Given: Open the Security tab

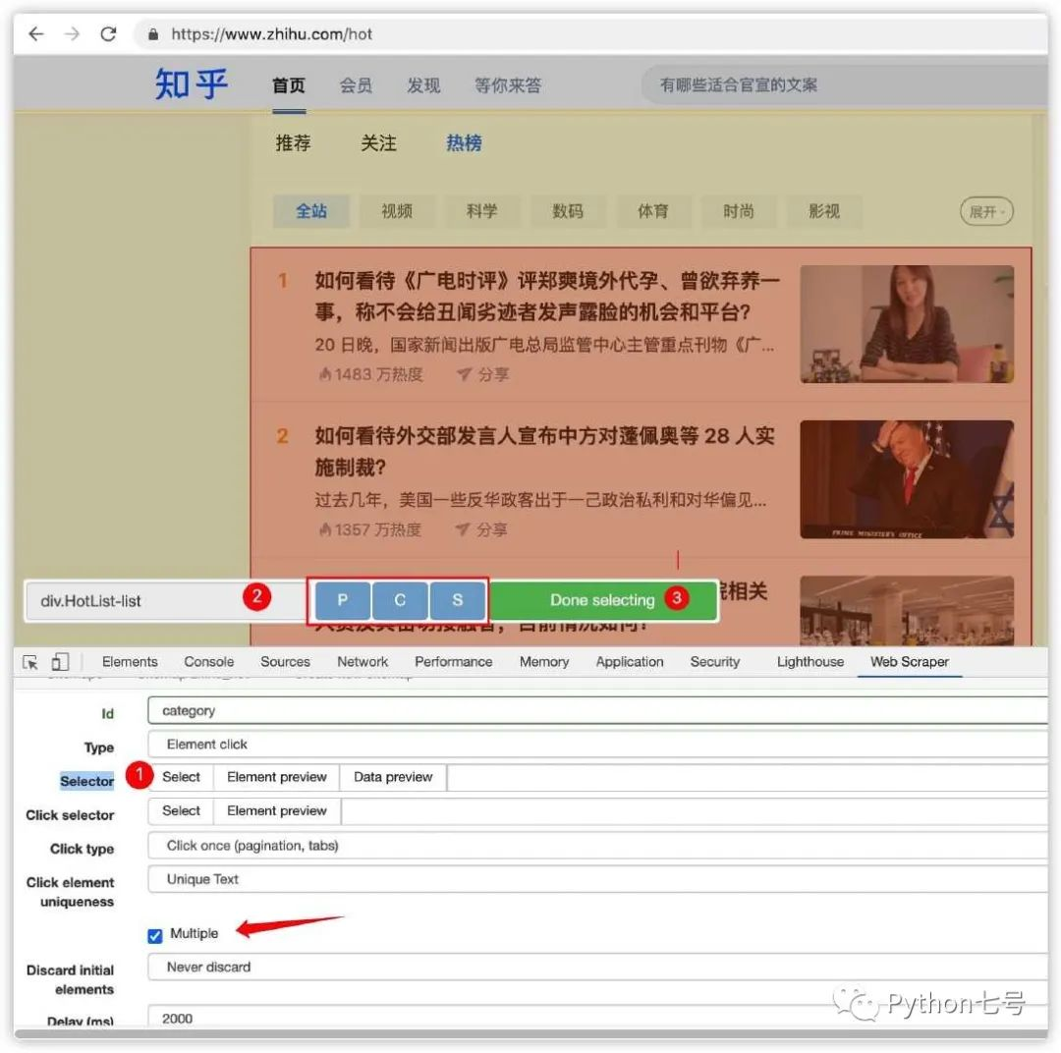Looking at the screenshot, I should click(x=714, y=662).
